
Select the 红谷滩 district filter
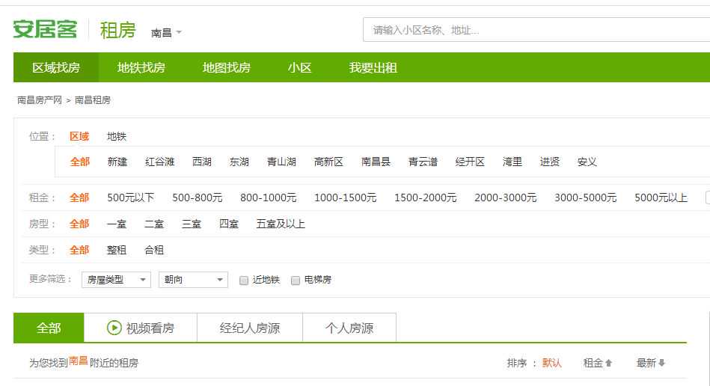pyautogui.click(x=160, y=162)
